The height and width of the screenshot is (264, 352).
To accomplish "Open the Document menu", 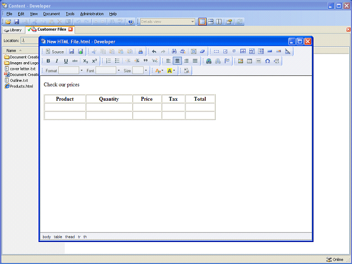I will 51,14.
